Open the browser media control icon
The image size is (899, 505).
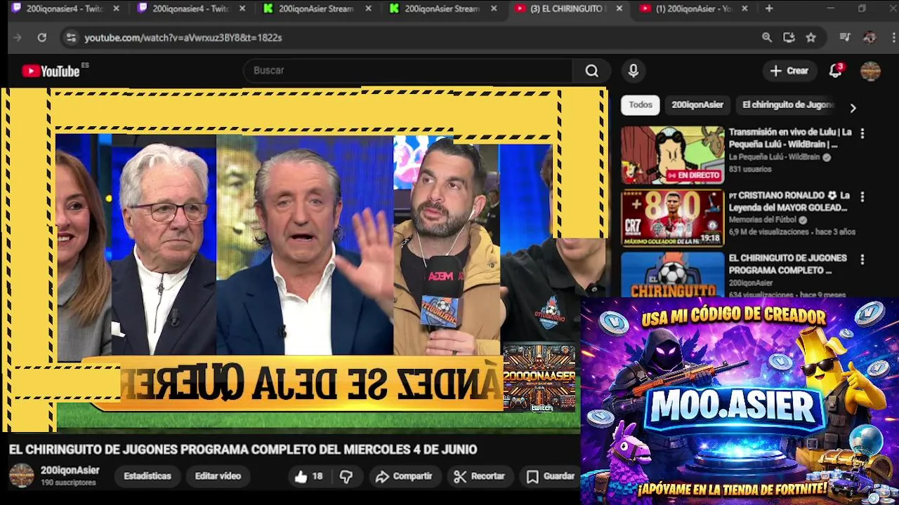coord(845,38)
